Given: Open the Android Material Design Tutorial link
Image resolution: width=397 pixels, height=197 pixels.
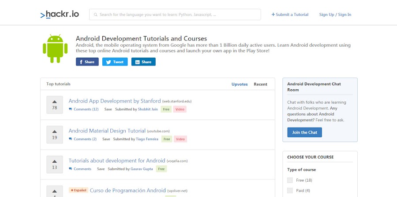Looking at the screenshot, I should tap(107, 131).
